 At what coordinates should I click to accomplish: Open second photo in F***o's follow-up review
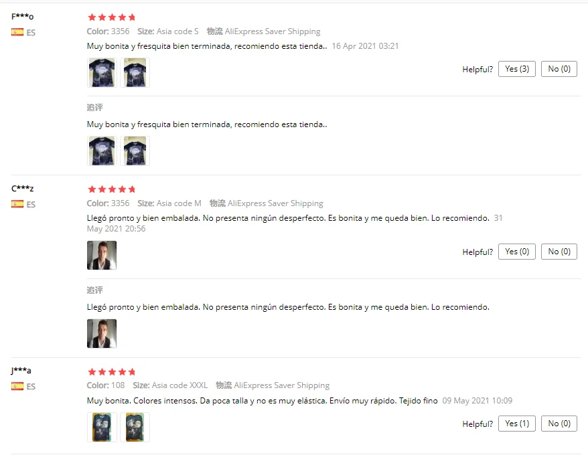135,151
